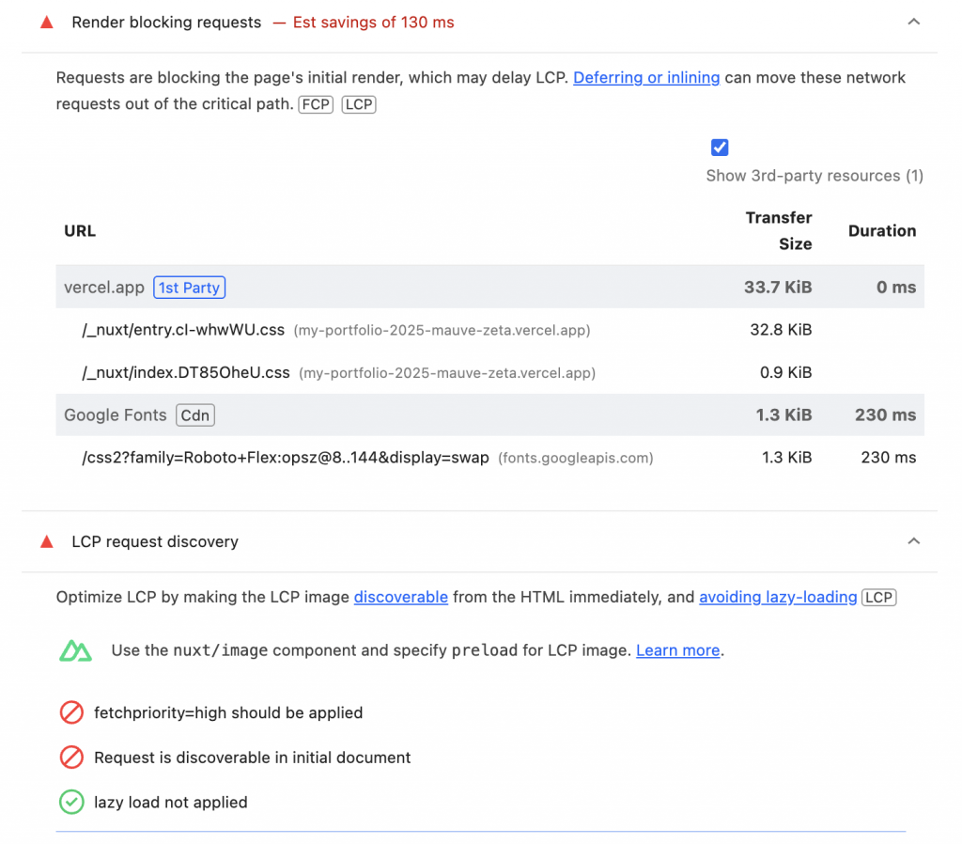The height and width of the screenshot is (844, 962).
Task: Click the 1st Party tag on vercel.app
Action: [x=190, y=288]
